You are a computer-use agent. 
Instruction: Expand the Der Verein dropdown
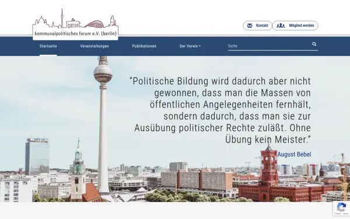pos(190,46)
